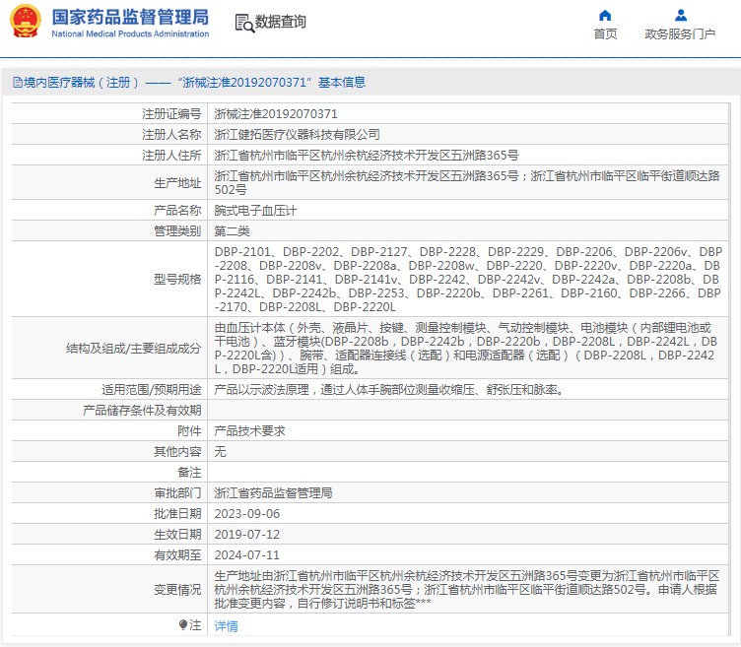The width and height of the screenshot is (741, 647).
Task: Select the 适用范围/预期用途 value text
Action: [x=389, y=390]
